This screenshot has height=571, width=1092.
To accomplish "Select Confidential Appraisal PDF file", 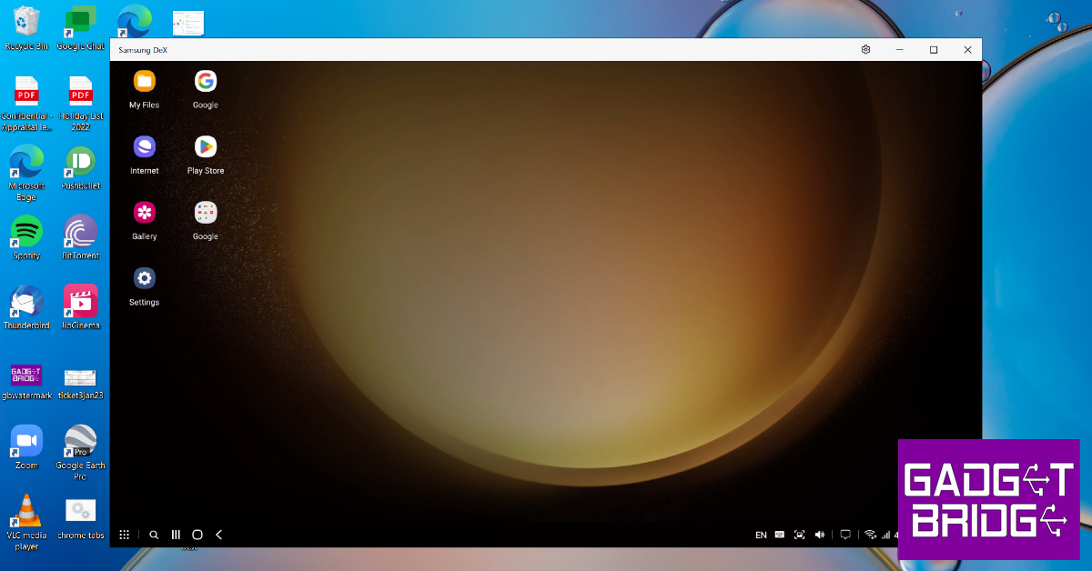I will [x=26, y=104].
